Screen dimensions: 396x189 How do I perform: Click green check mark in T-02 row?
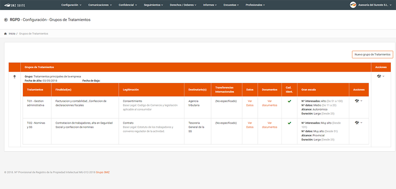tap(289, 123)
